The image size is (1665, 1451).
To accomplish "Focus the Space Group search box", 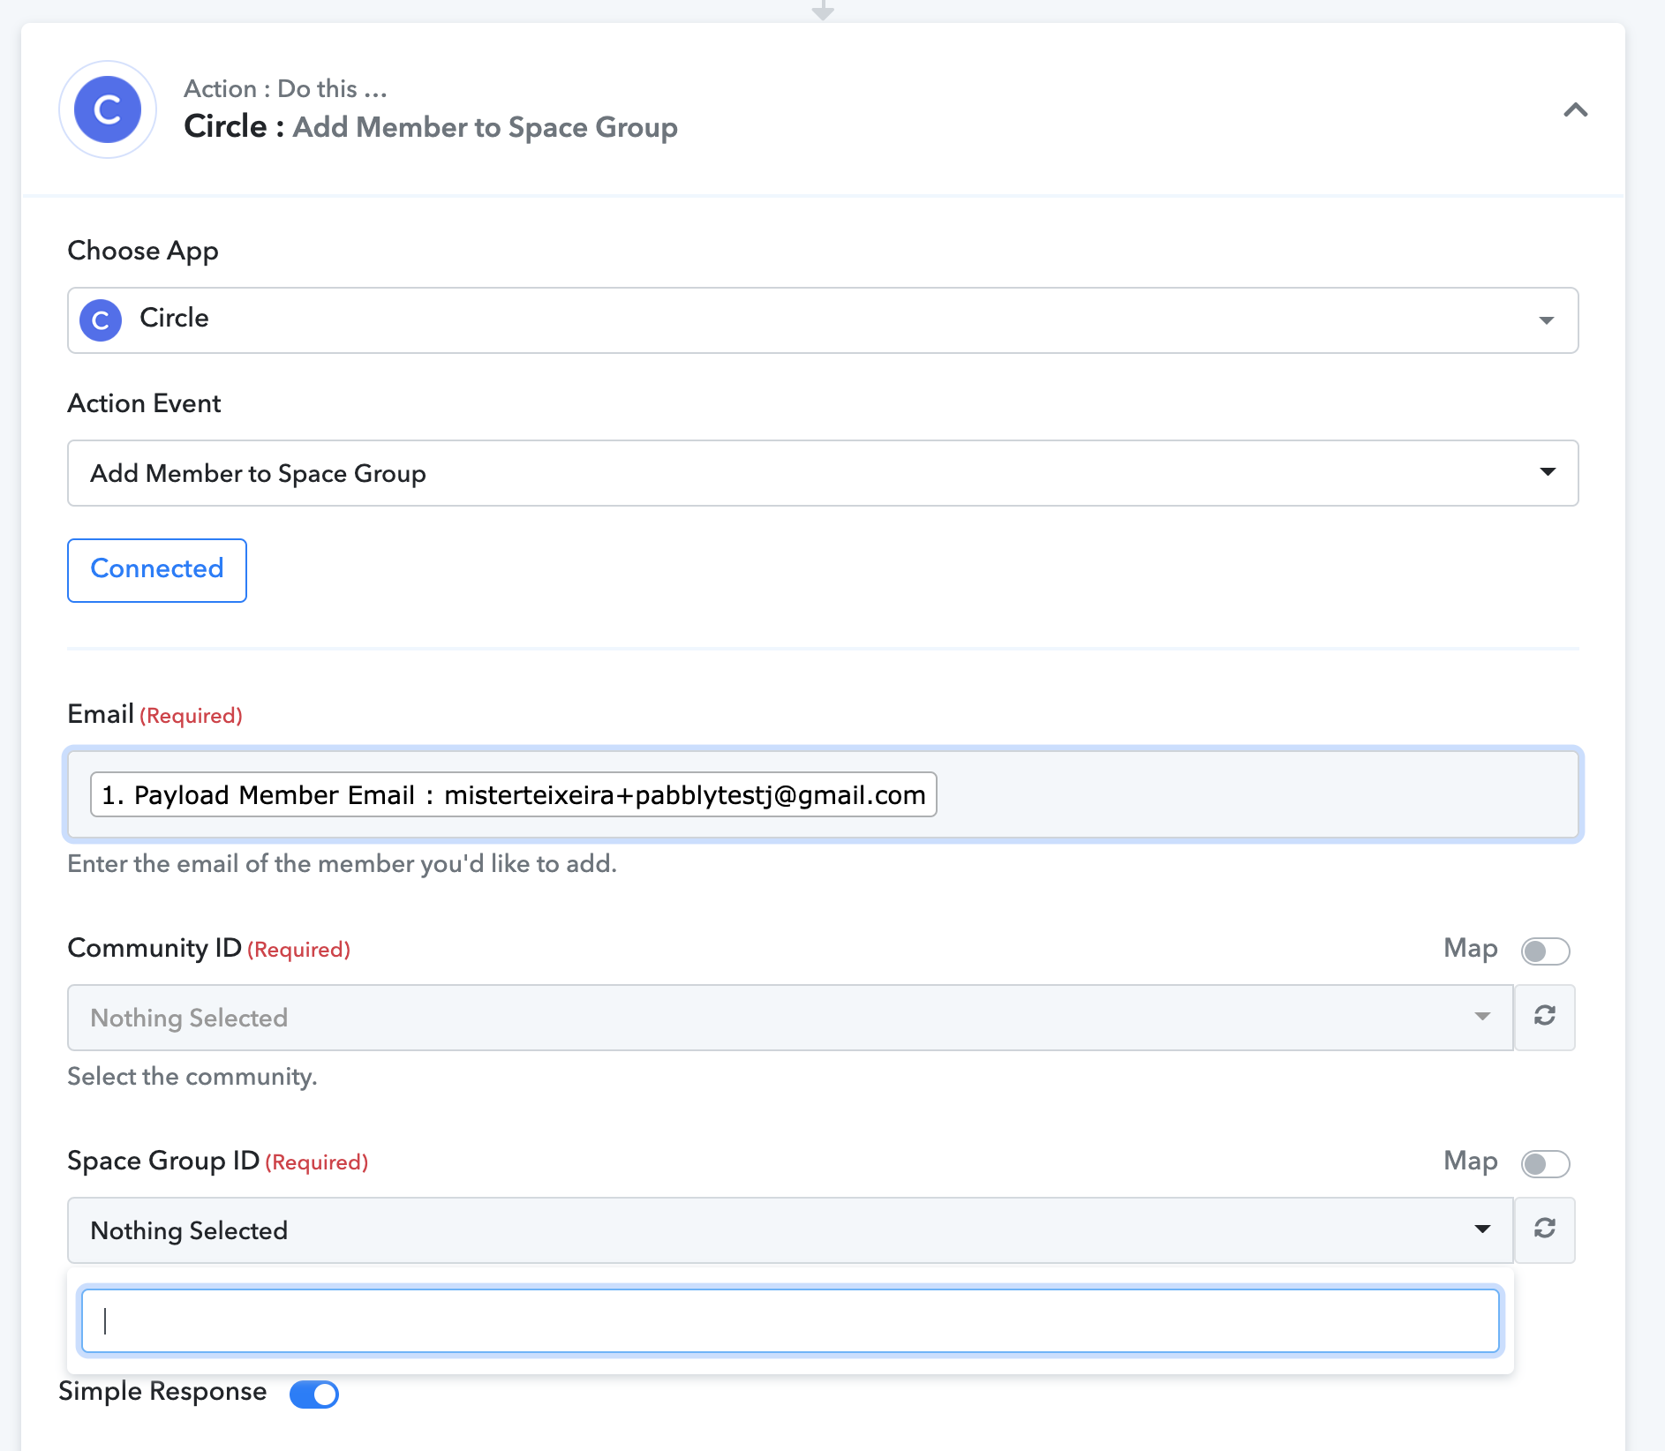I will [x=790, y=1320].
